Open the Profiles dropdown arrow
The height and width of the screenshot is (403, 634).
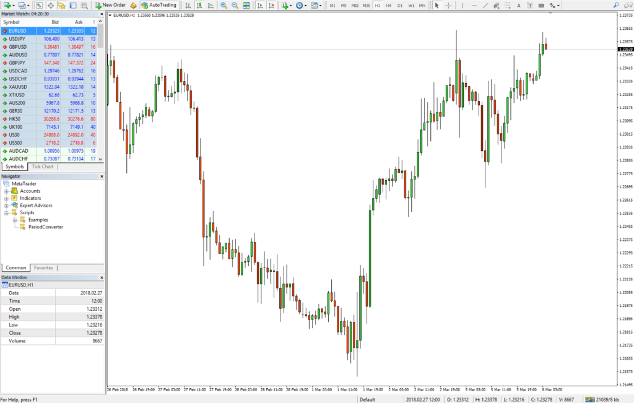click(x=28, y=6)
